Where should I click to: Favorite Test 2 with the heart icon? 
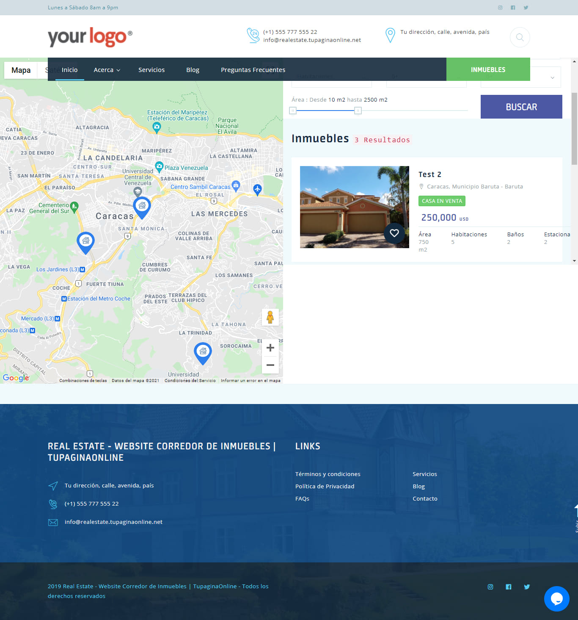pyautogui.click(x=394, y=233)
